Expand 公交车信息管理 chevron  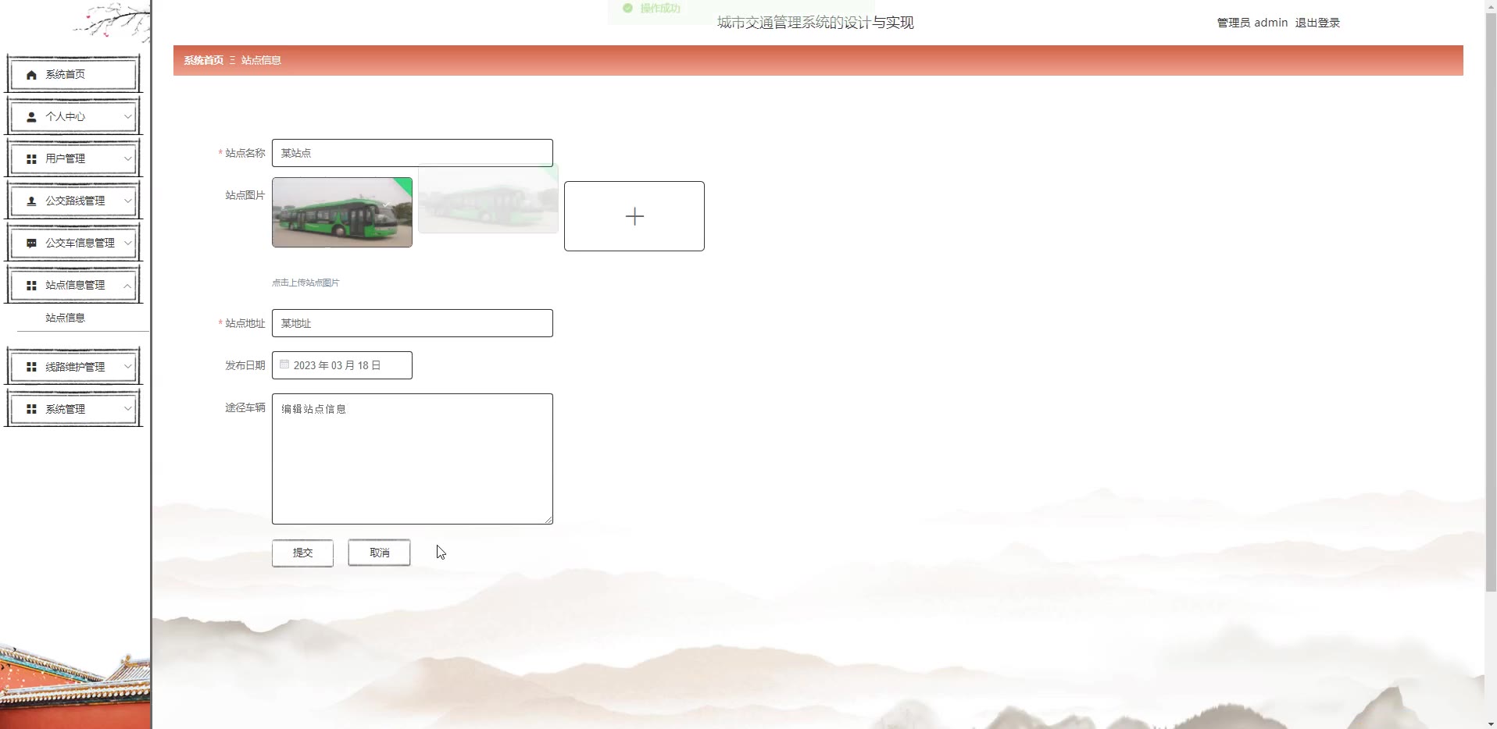point(127,243)
